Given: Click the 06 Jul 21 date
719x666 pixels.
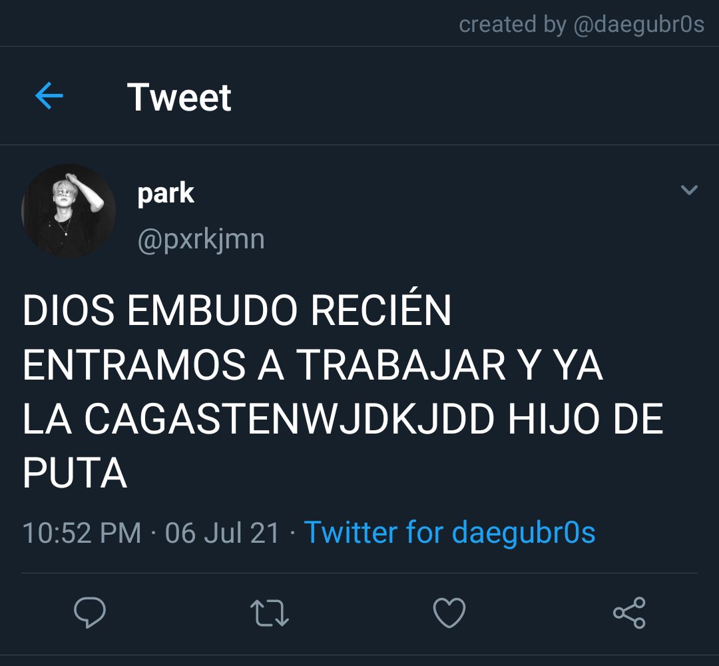Looking at the screenshot, I should tap(222, 533).
